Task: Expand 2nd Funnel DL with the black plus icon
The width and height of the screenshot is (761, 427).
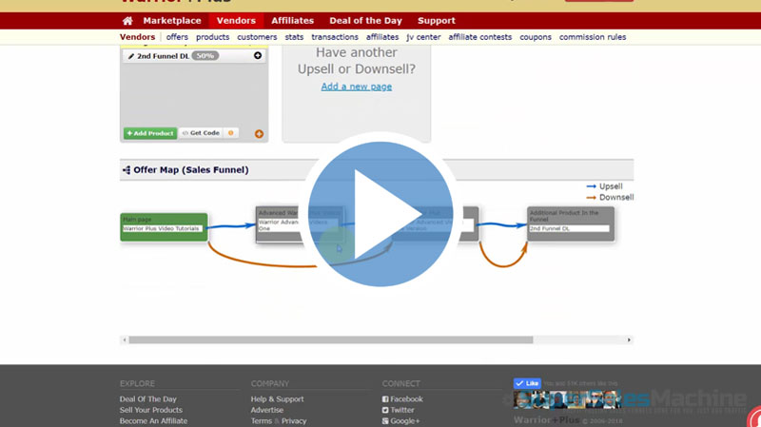Action: pyautogui.click(x=258, y=56)
